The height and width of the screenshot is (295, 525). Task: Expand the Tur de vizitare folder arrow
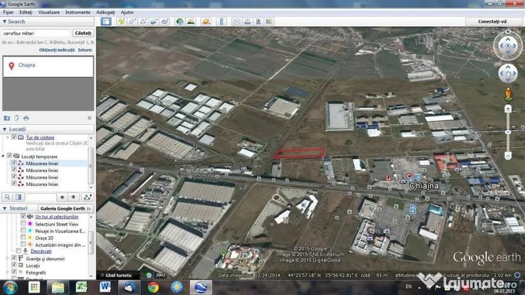pyautogui.click(x=8, y=137)
